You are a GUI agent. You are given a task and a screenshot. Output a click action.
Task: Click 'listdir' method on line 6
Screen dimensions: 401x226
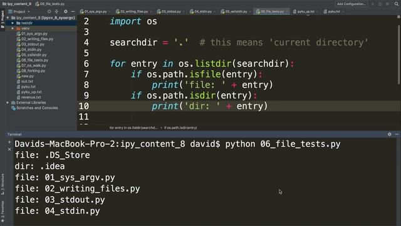(213, 63)
